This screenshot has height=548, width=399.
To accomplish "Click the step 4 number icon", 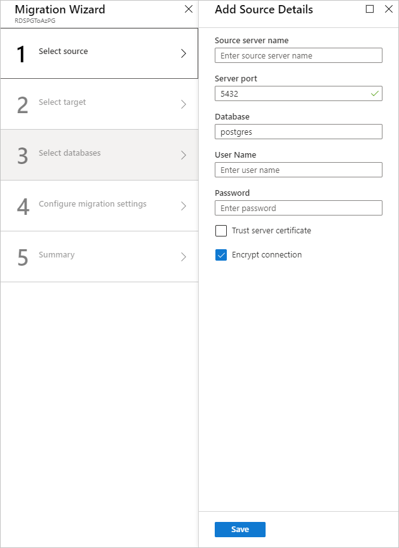I will (x=23, y=207).
